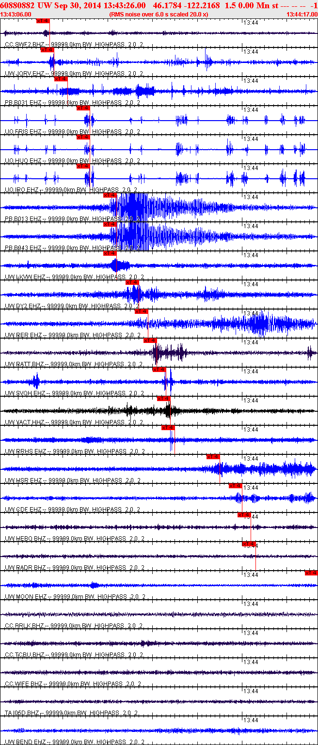Click the 13:44 tick label above UW.BEND trace

point(251,720)
